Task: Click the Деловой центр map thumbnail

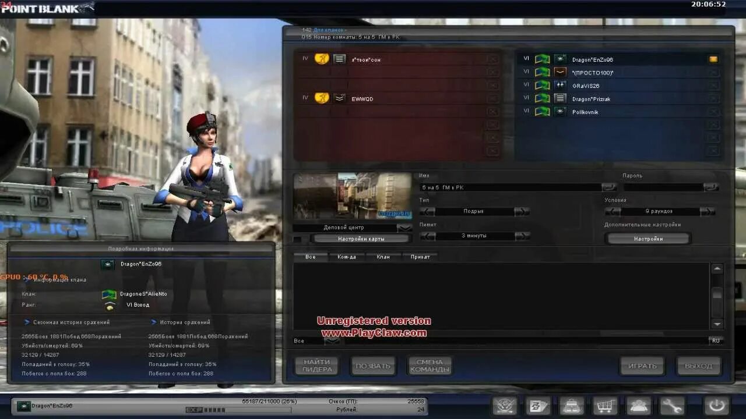Action: (353, 196)
